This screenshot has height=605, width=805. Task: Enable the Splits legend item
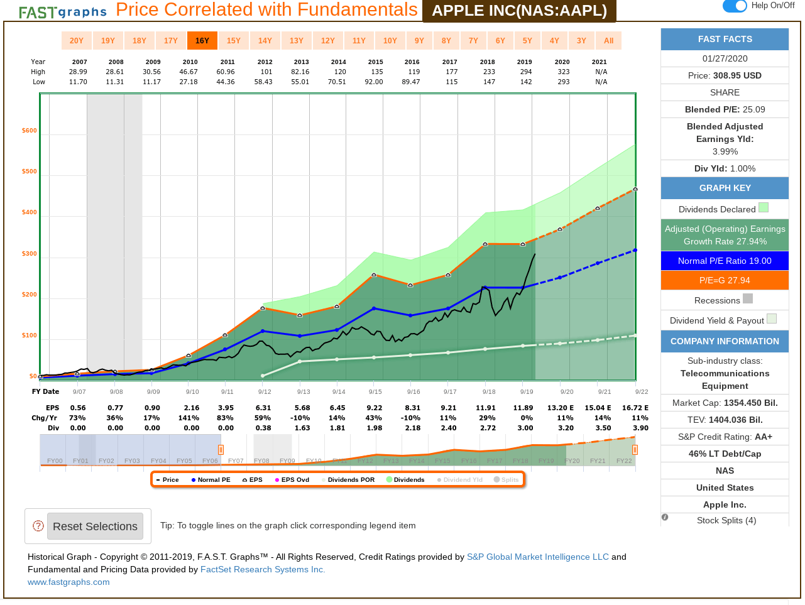(507, 480)
